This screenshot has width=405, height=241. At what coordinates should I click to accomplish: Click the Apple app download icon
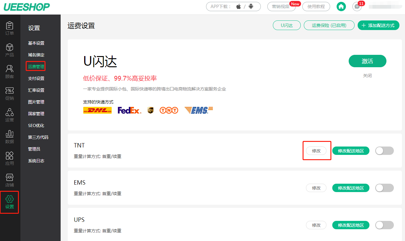[x=239, y=6]
